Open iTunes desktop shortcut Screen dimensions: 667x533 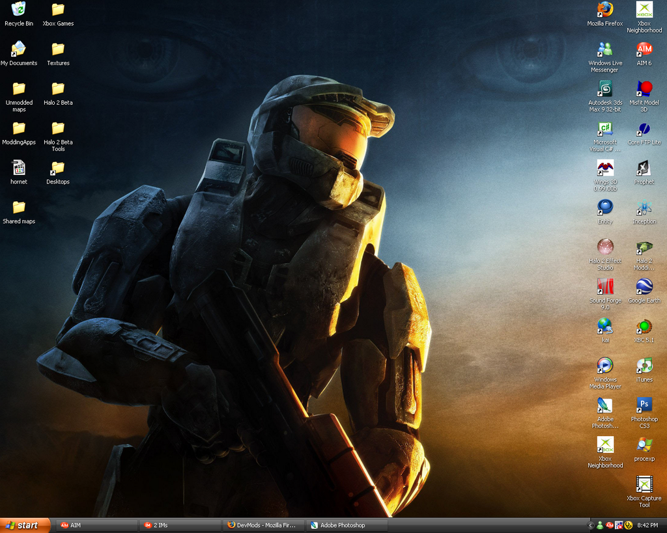(644, 370)
